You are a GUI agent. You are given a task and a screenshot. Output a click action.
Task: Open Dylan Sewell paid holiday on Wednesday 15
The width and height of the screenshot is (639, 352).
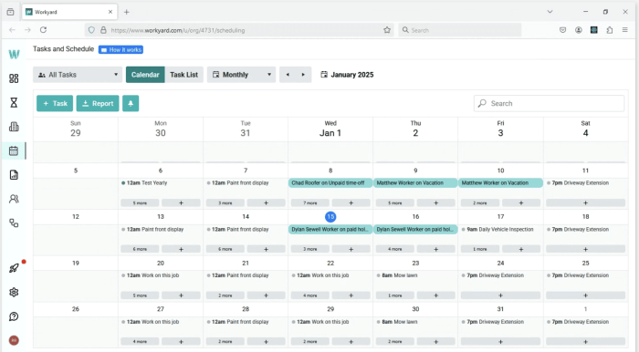click(x=330, y=230)
